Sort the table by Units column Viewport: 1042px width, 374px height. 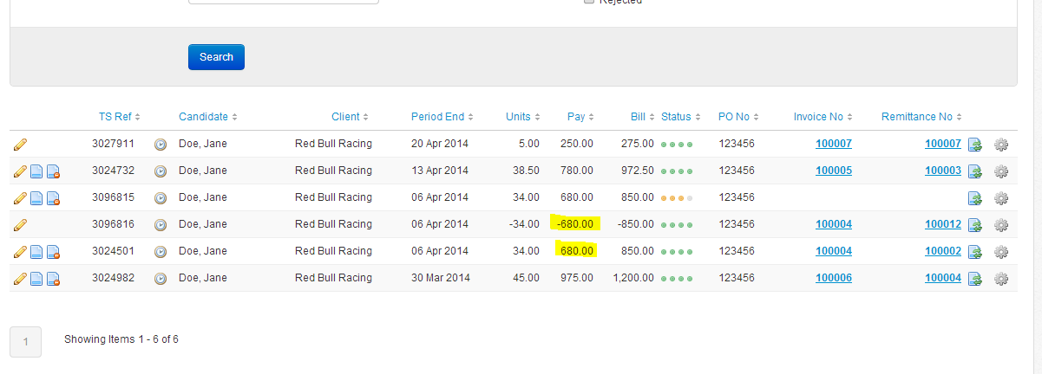point(523,117)
